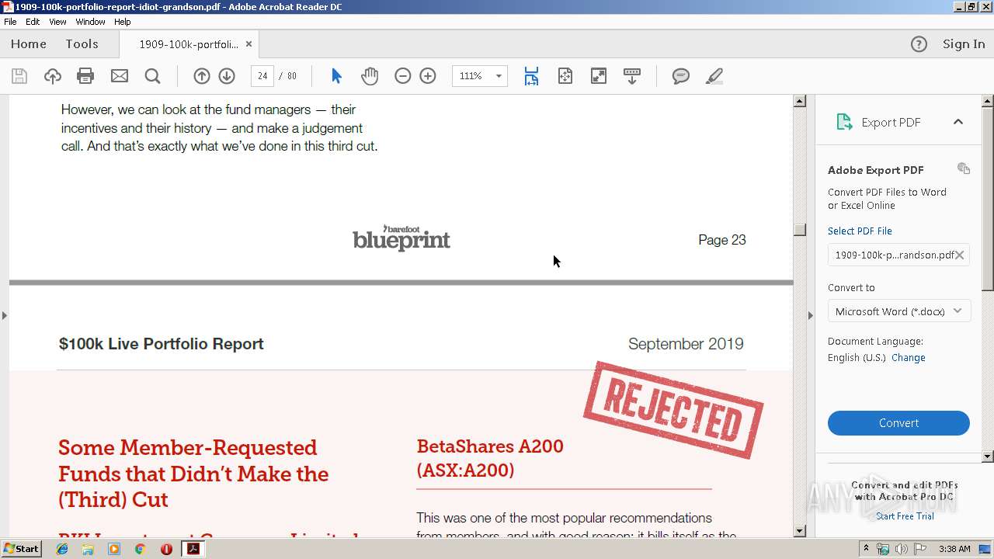Click the fit one full page icon
Screen dimensions: 994x559
pos(565,76)
